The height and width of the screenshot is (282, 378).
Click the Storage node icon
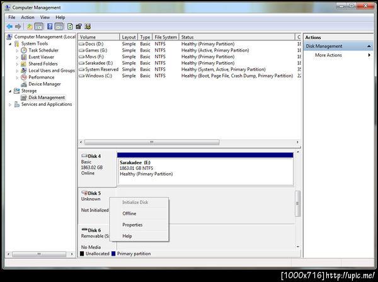click(x=16, y=91)
